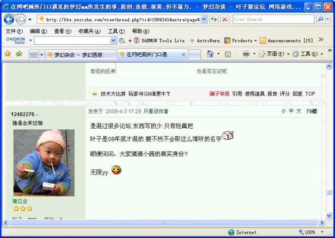
Task: Click the Stop loading red X icon
Action: click(225, 19)
